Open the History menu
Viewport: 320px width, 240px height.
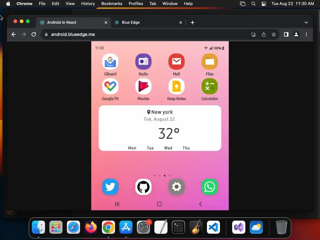pyautogui.click(x=88, y=4)
